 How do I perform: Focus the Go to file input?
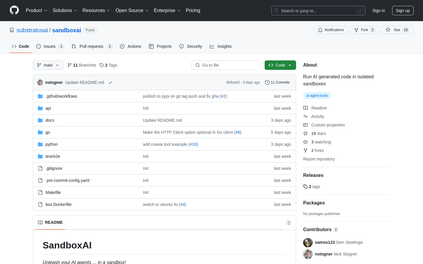click(226, 65)
